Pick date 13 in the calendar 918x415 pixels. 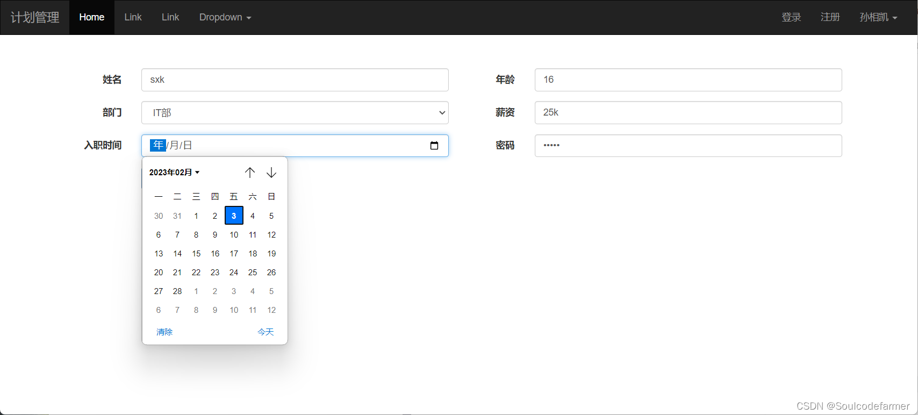tap(159, 254)
